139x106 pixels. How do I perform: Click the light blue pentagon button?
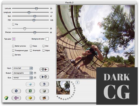tap(30, 84)
